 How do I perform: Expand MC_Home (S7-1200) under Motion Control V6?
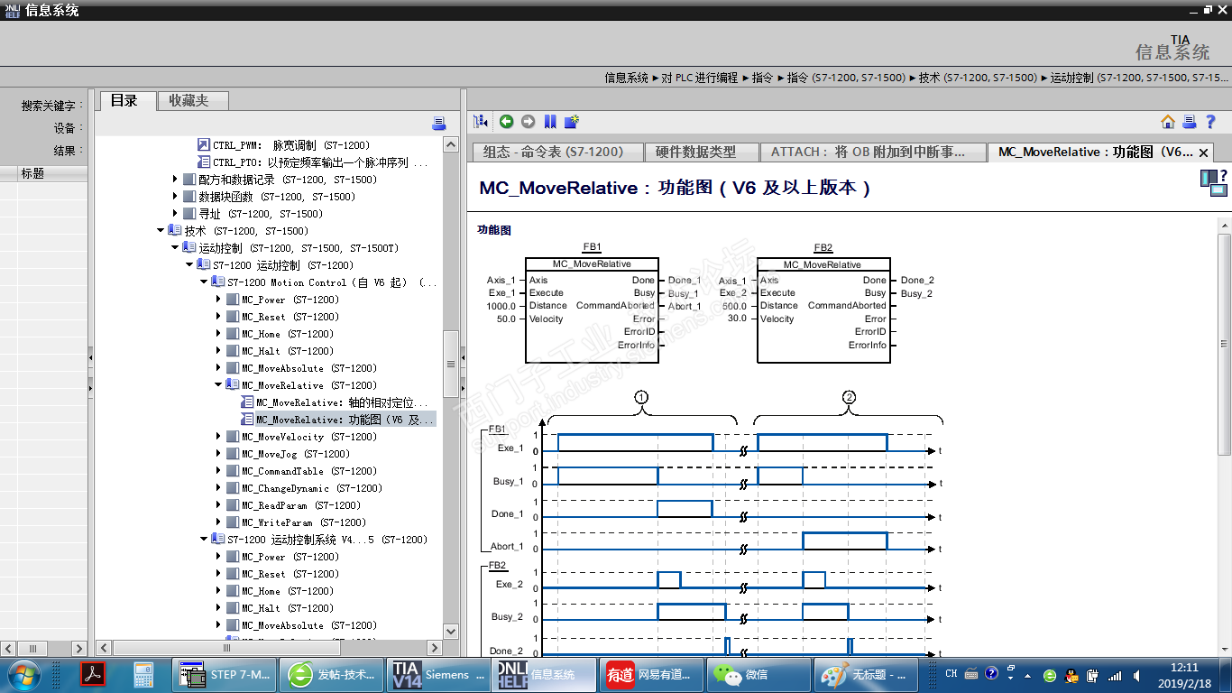219,334
